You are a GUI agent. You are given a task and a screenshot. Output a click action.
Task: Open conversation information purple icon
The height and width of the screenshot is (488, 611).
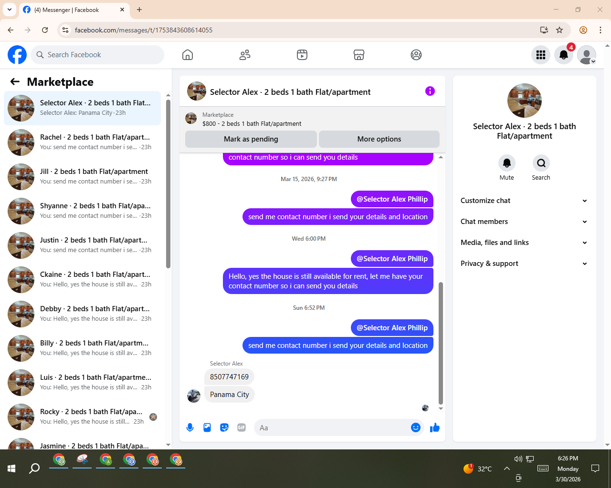point(430,91)
